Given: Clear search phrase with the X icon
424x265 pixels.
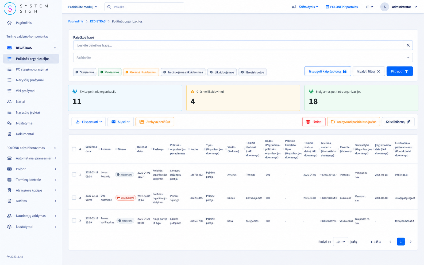Looking at the screenshot, I should point(408,45).
